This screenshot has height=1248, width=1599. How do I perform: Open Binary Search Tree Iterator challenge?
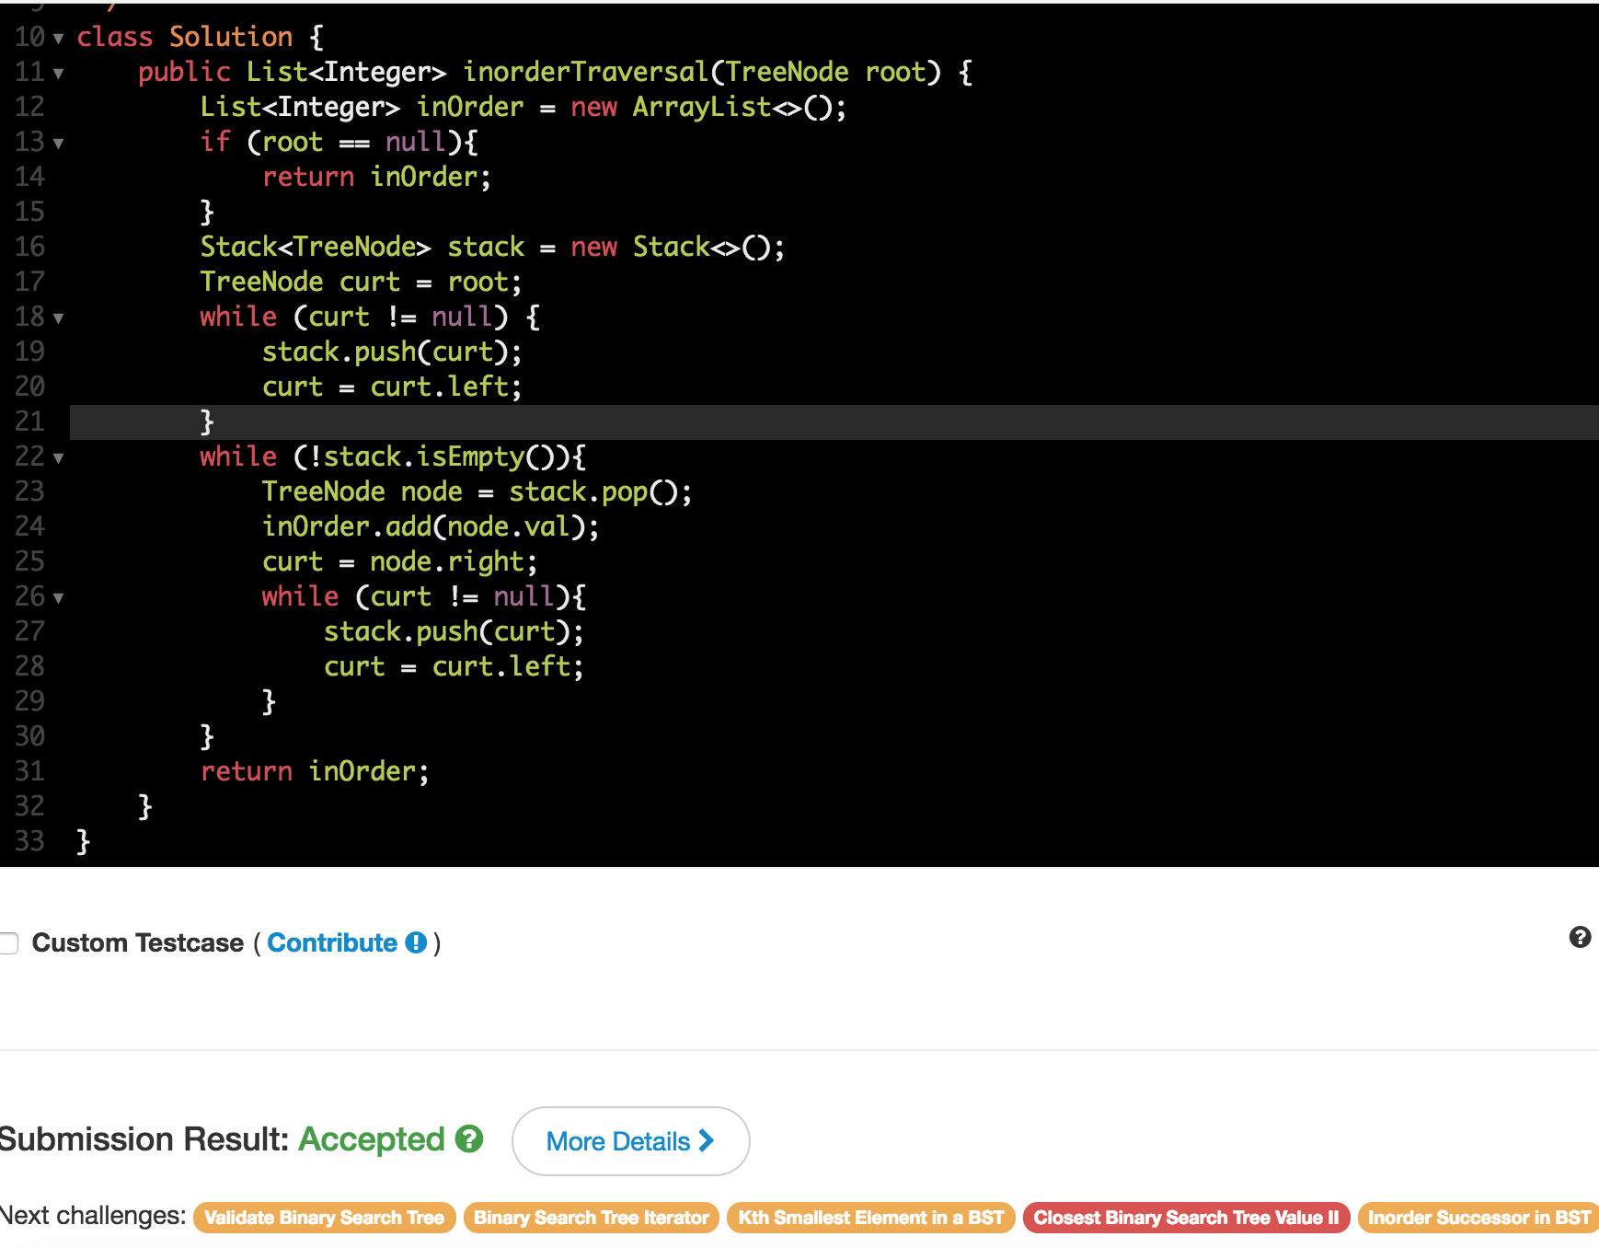coord(592,1218)
